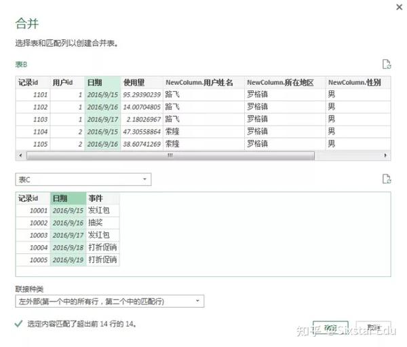Click cell 1102 in table B
Screen dimensions: 407x347
click(33, 107)
